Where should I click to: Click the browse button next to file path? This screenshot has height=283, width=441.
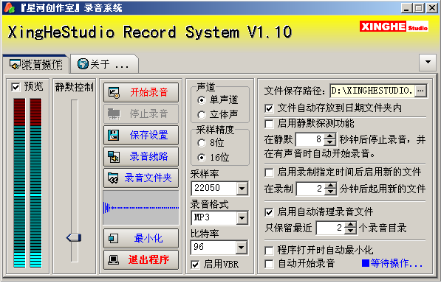click(420, 91)
